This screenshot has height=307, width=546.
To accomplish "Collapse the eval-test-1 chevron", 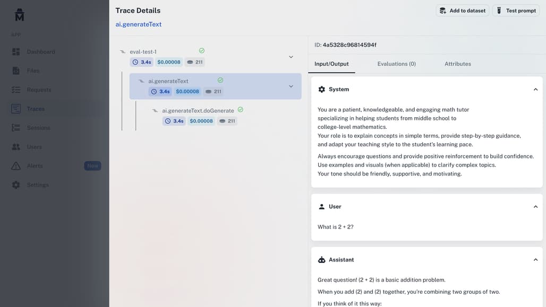I will coord(291,57).
